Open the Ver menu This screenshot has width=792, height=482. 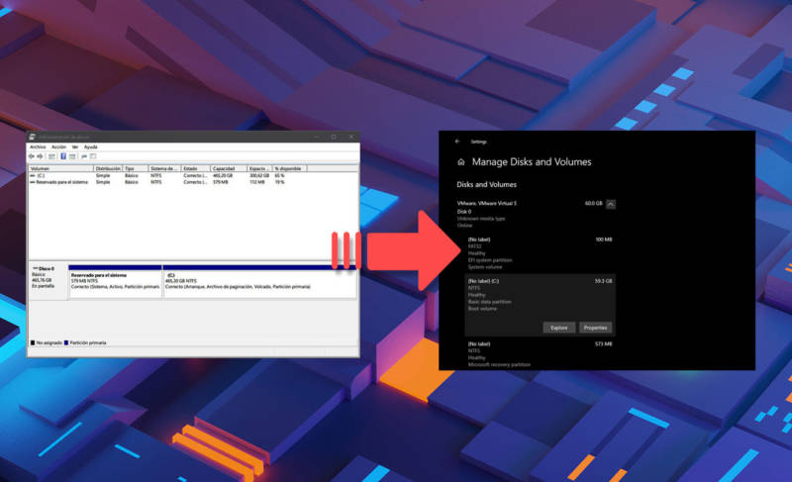[x=74, y=146]
